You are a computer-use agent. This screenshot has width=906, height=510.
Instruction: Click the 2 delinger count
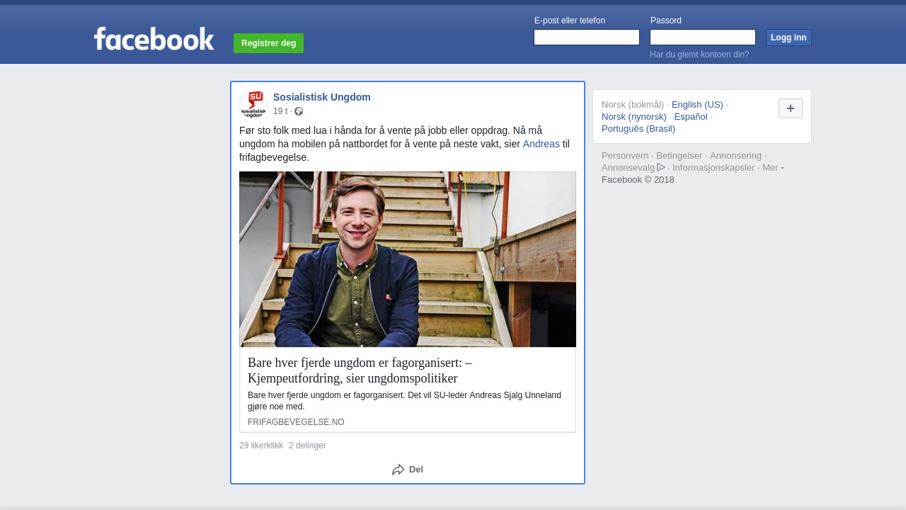point(307,446)
